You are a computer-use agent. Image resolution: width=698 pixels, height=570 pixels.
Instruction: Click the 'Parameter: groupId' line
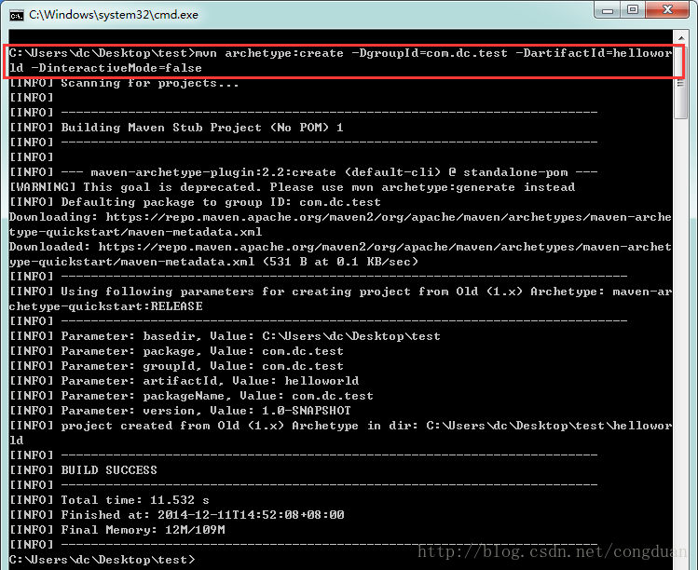tap(176, 366)
